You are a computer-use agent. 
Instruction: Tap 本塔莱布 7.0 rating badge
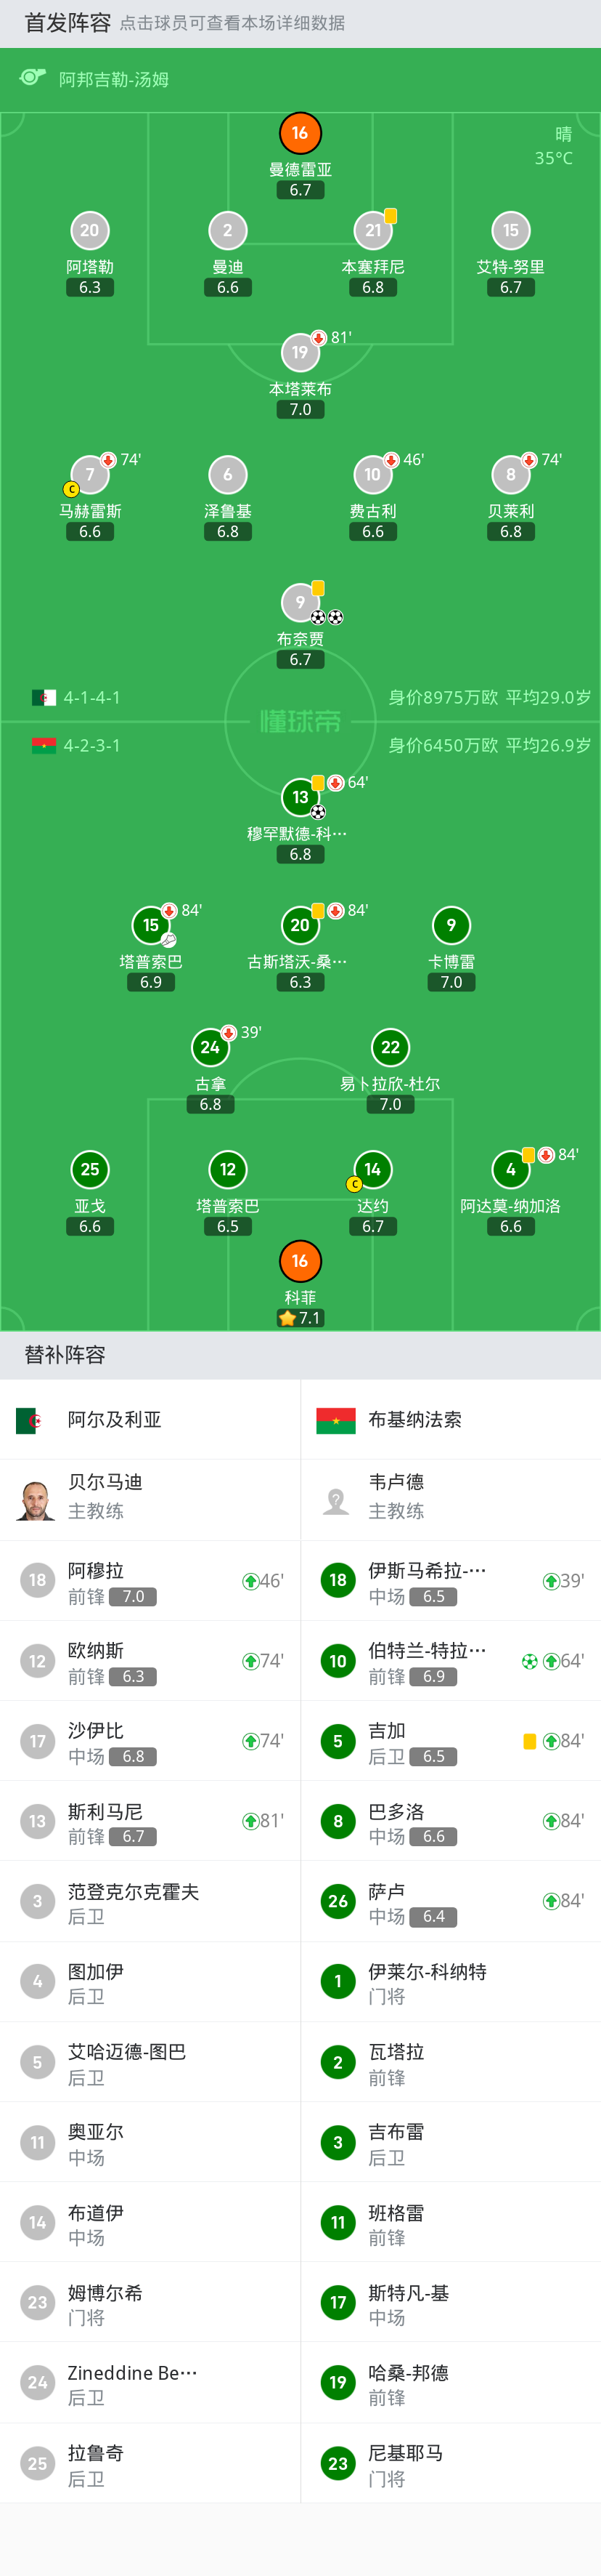(x=300, y=409)
